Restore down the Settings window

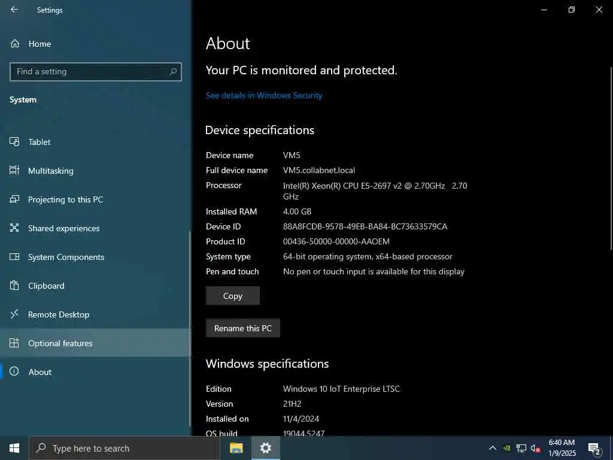pos(572,10)
